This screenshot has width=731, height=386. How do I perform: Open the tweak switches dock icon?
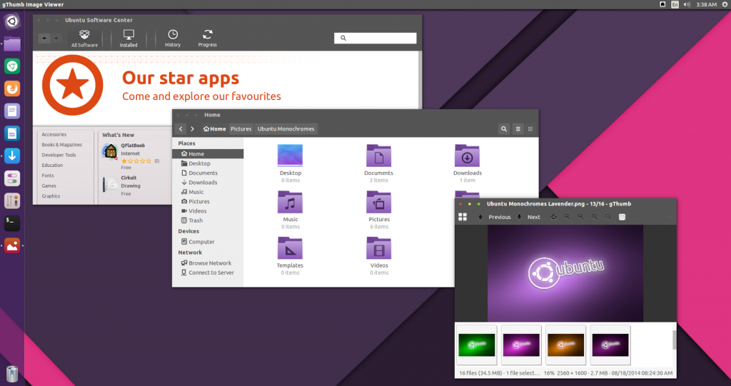pyautogui.click(x=12, y=178)
